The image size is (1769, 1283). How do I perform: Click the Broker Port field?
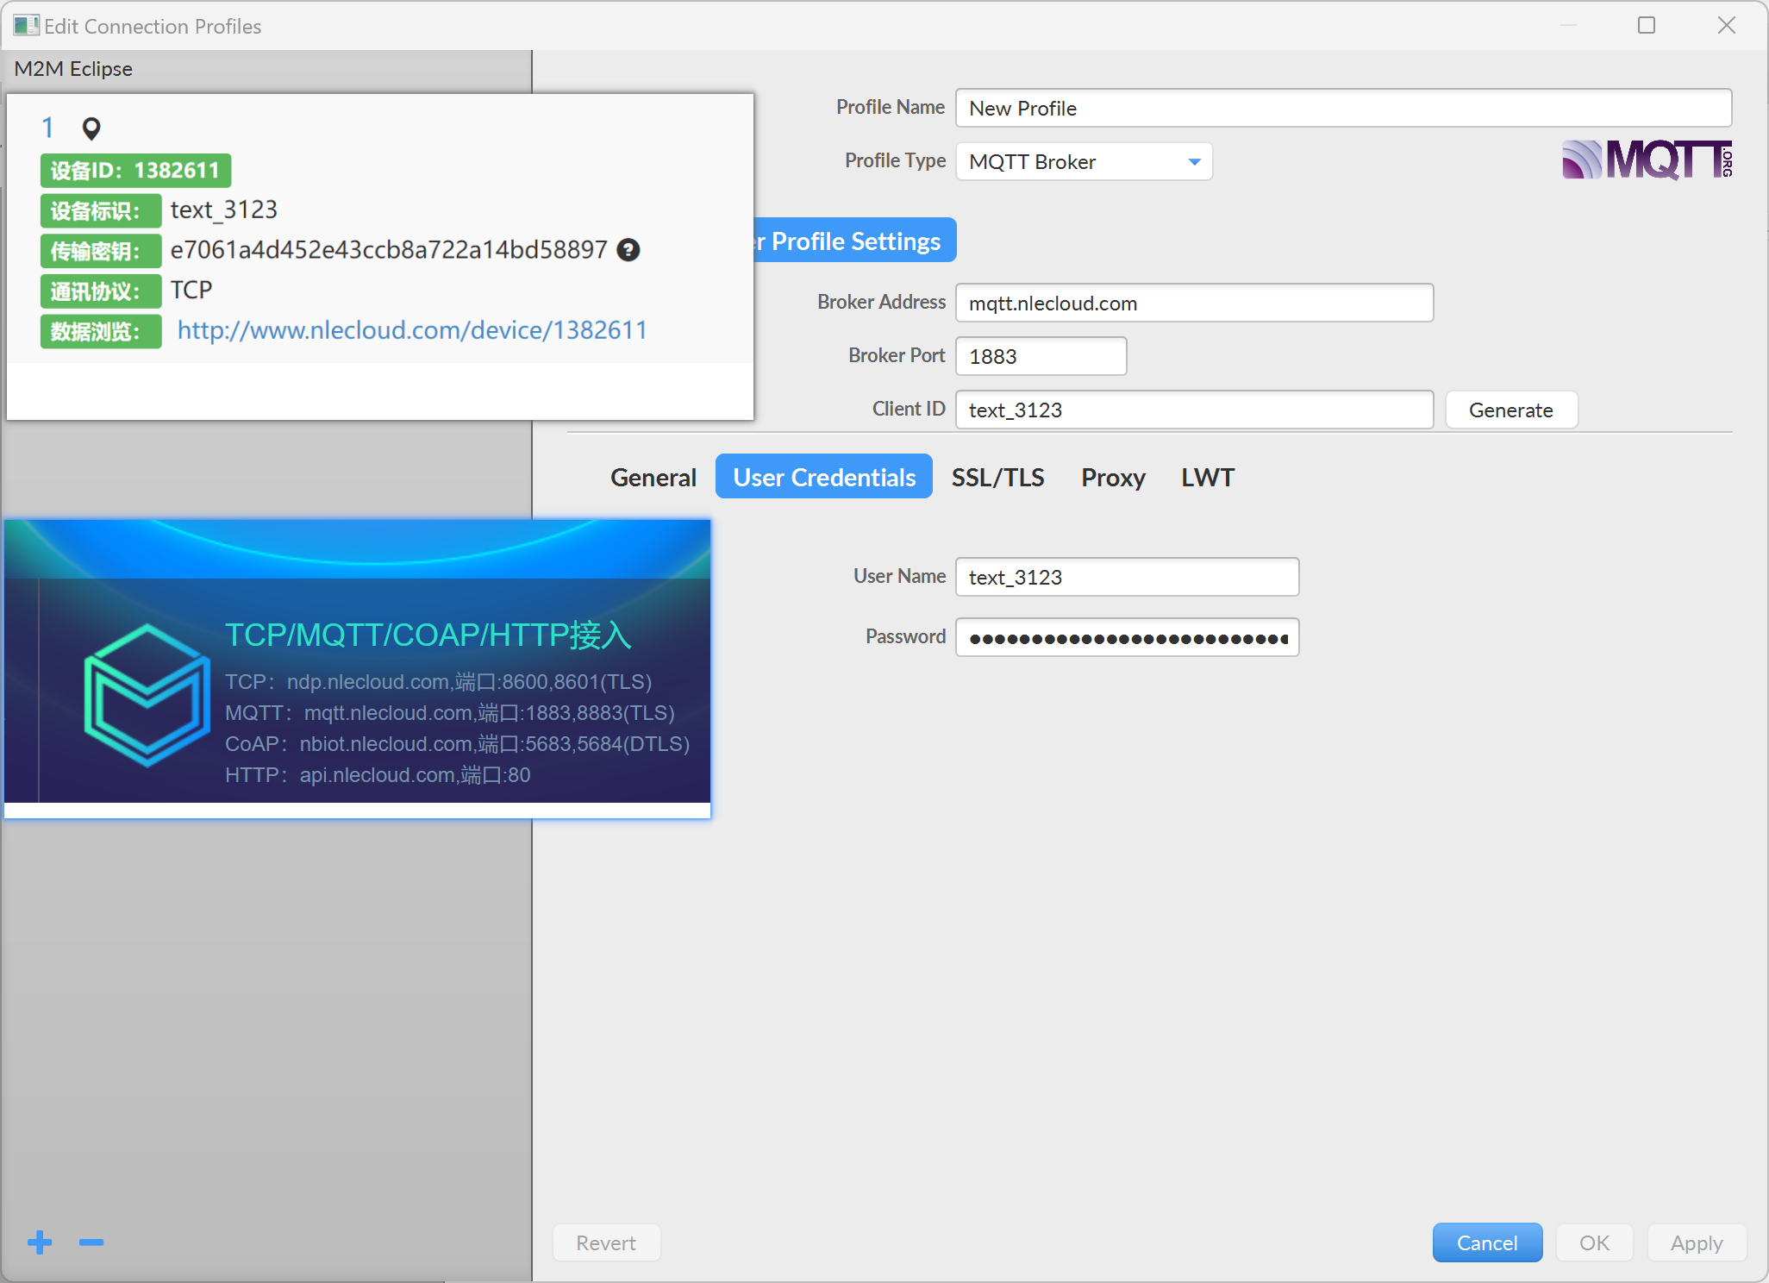1040,357
